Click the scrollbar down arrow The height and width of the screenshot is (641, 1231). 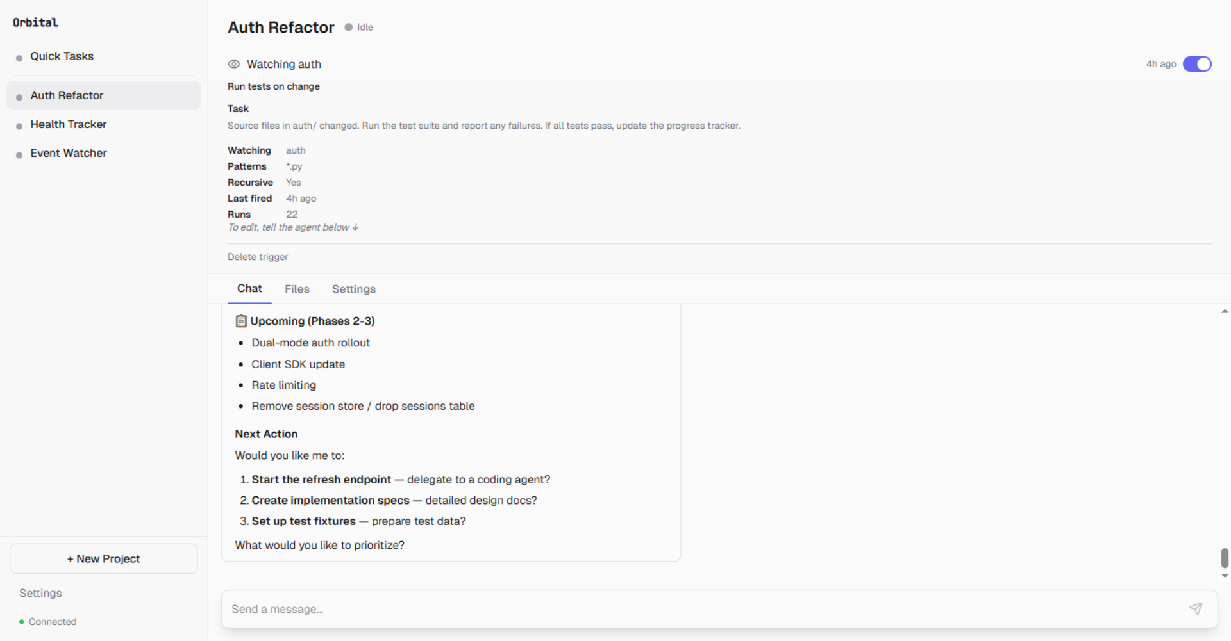coord(1225,575)
